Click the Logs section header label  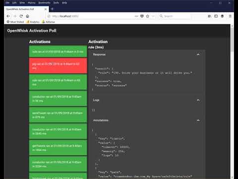click(x=96, y=100)
